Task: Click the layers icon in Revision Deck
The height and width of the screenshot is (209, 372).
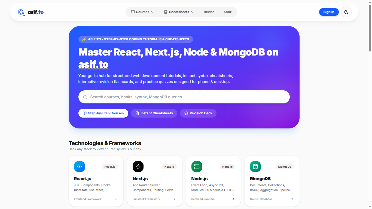Action: [x=186, y=113]
